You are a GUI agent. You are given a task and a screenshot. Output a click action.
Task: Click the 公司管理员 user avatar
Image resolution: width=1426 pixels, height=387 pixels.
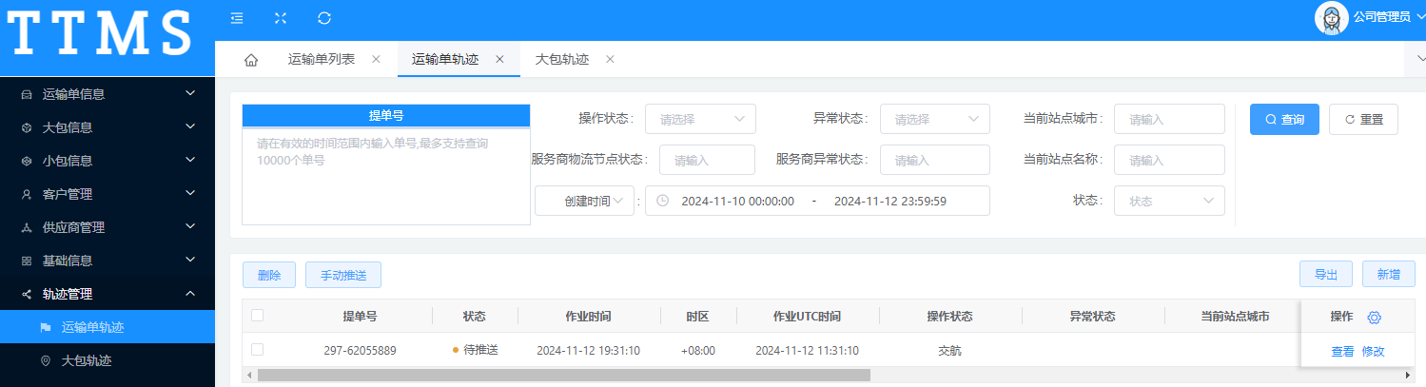[x=1332, y=17]
